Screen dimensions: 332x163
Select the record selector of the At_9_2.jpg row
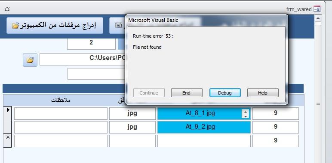click(x=8, y=127)
